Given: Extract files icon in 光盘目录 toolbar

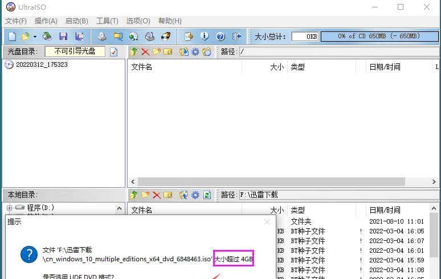Looking at the screenshot, I should click(x=184, y=52).
